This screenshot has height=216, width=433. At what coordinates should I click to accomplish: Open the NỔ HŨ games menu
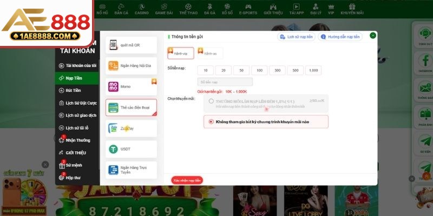point(102,10)
